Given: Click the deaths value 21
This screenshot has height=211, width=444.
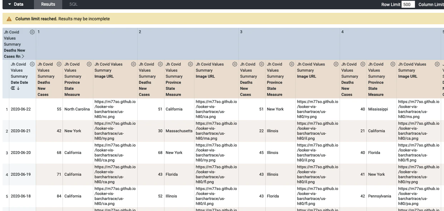Looking at the screenshot, I should [362, 131].
